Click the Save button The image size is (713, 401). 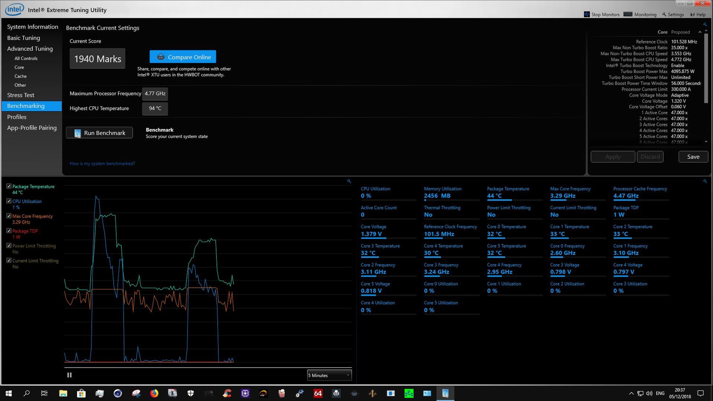[693, 157]
